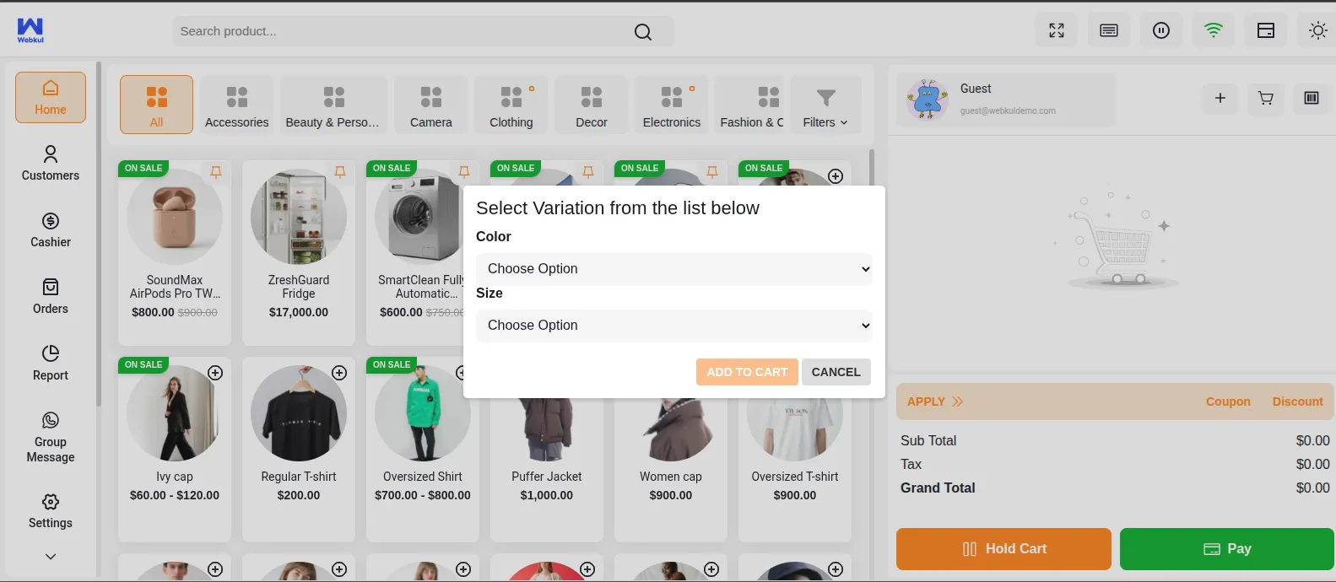Switch to Clothing category

(511, 105)
